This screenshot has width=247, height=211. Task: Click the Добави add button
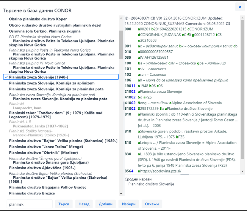tap(106, 204)
